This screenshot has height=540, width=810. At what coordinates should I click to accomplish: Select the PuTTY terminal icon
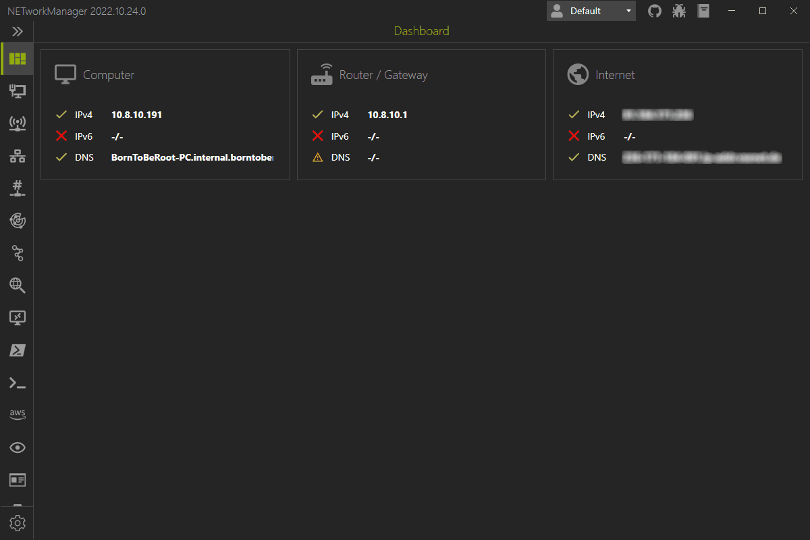point(18,383)
